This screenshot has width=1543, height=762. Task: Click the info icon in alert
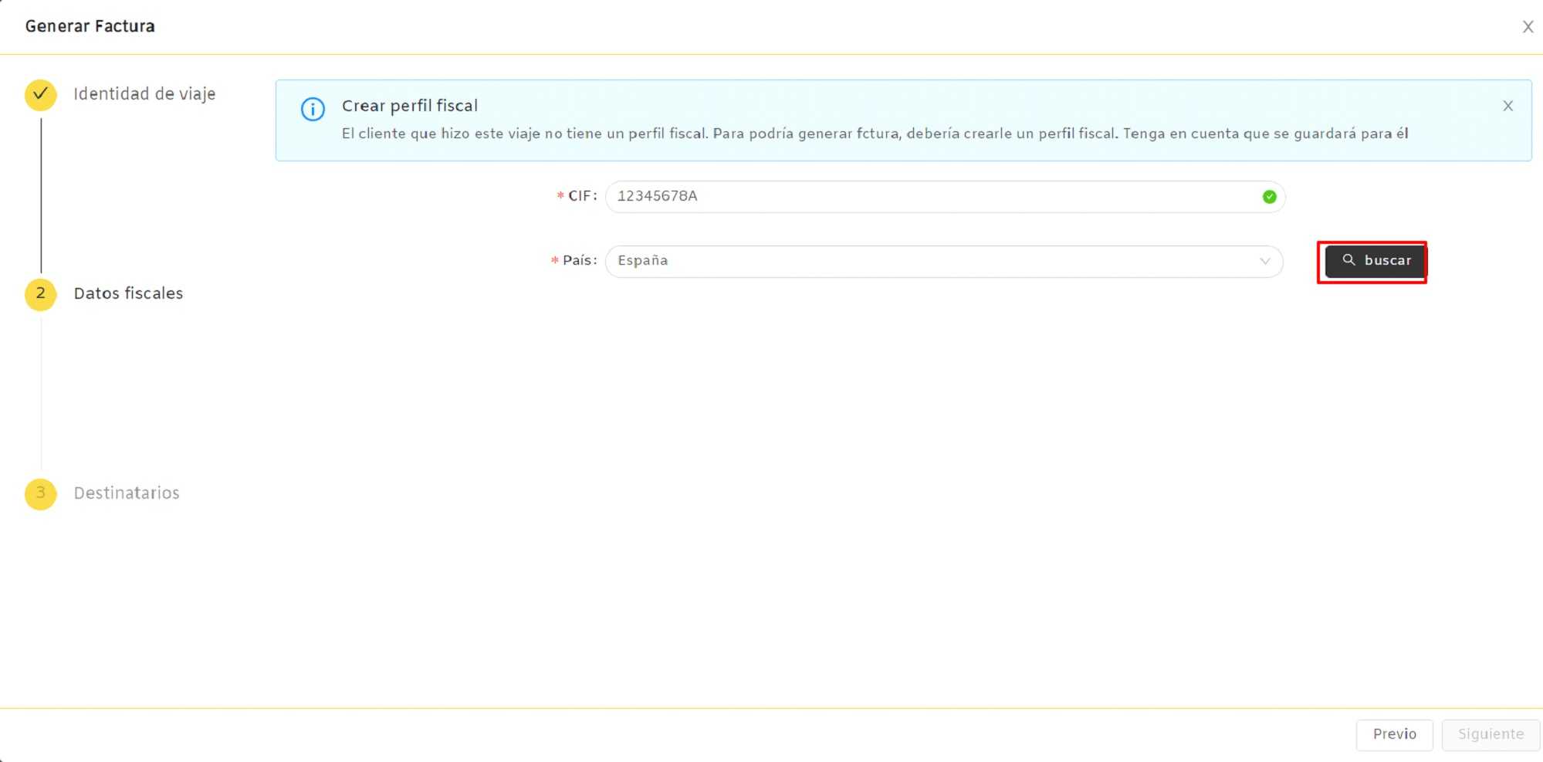click(313, 110)
